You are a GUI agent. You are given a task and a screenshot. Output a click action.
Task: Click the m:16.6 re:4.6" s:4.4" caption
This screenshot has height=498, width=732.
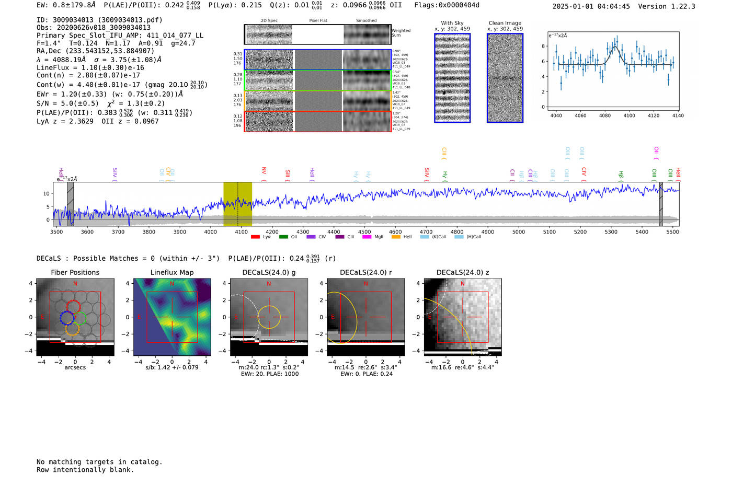click(463, 367)
